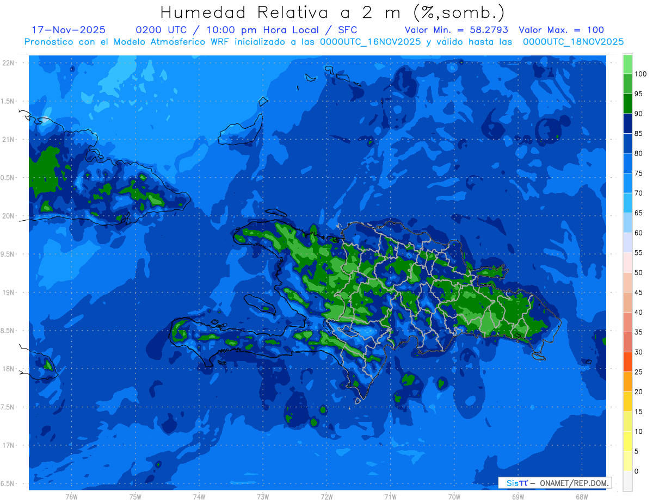Click the 'SisTT - ONAMET/REP.DOM.' credit label
Screen dimensions: 653x504
[x=555, y=483]
